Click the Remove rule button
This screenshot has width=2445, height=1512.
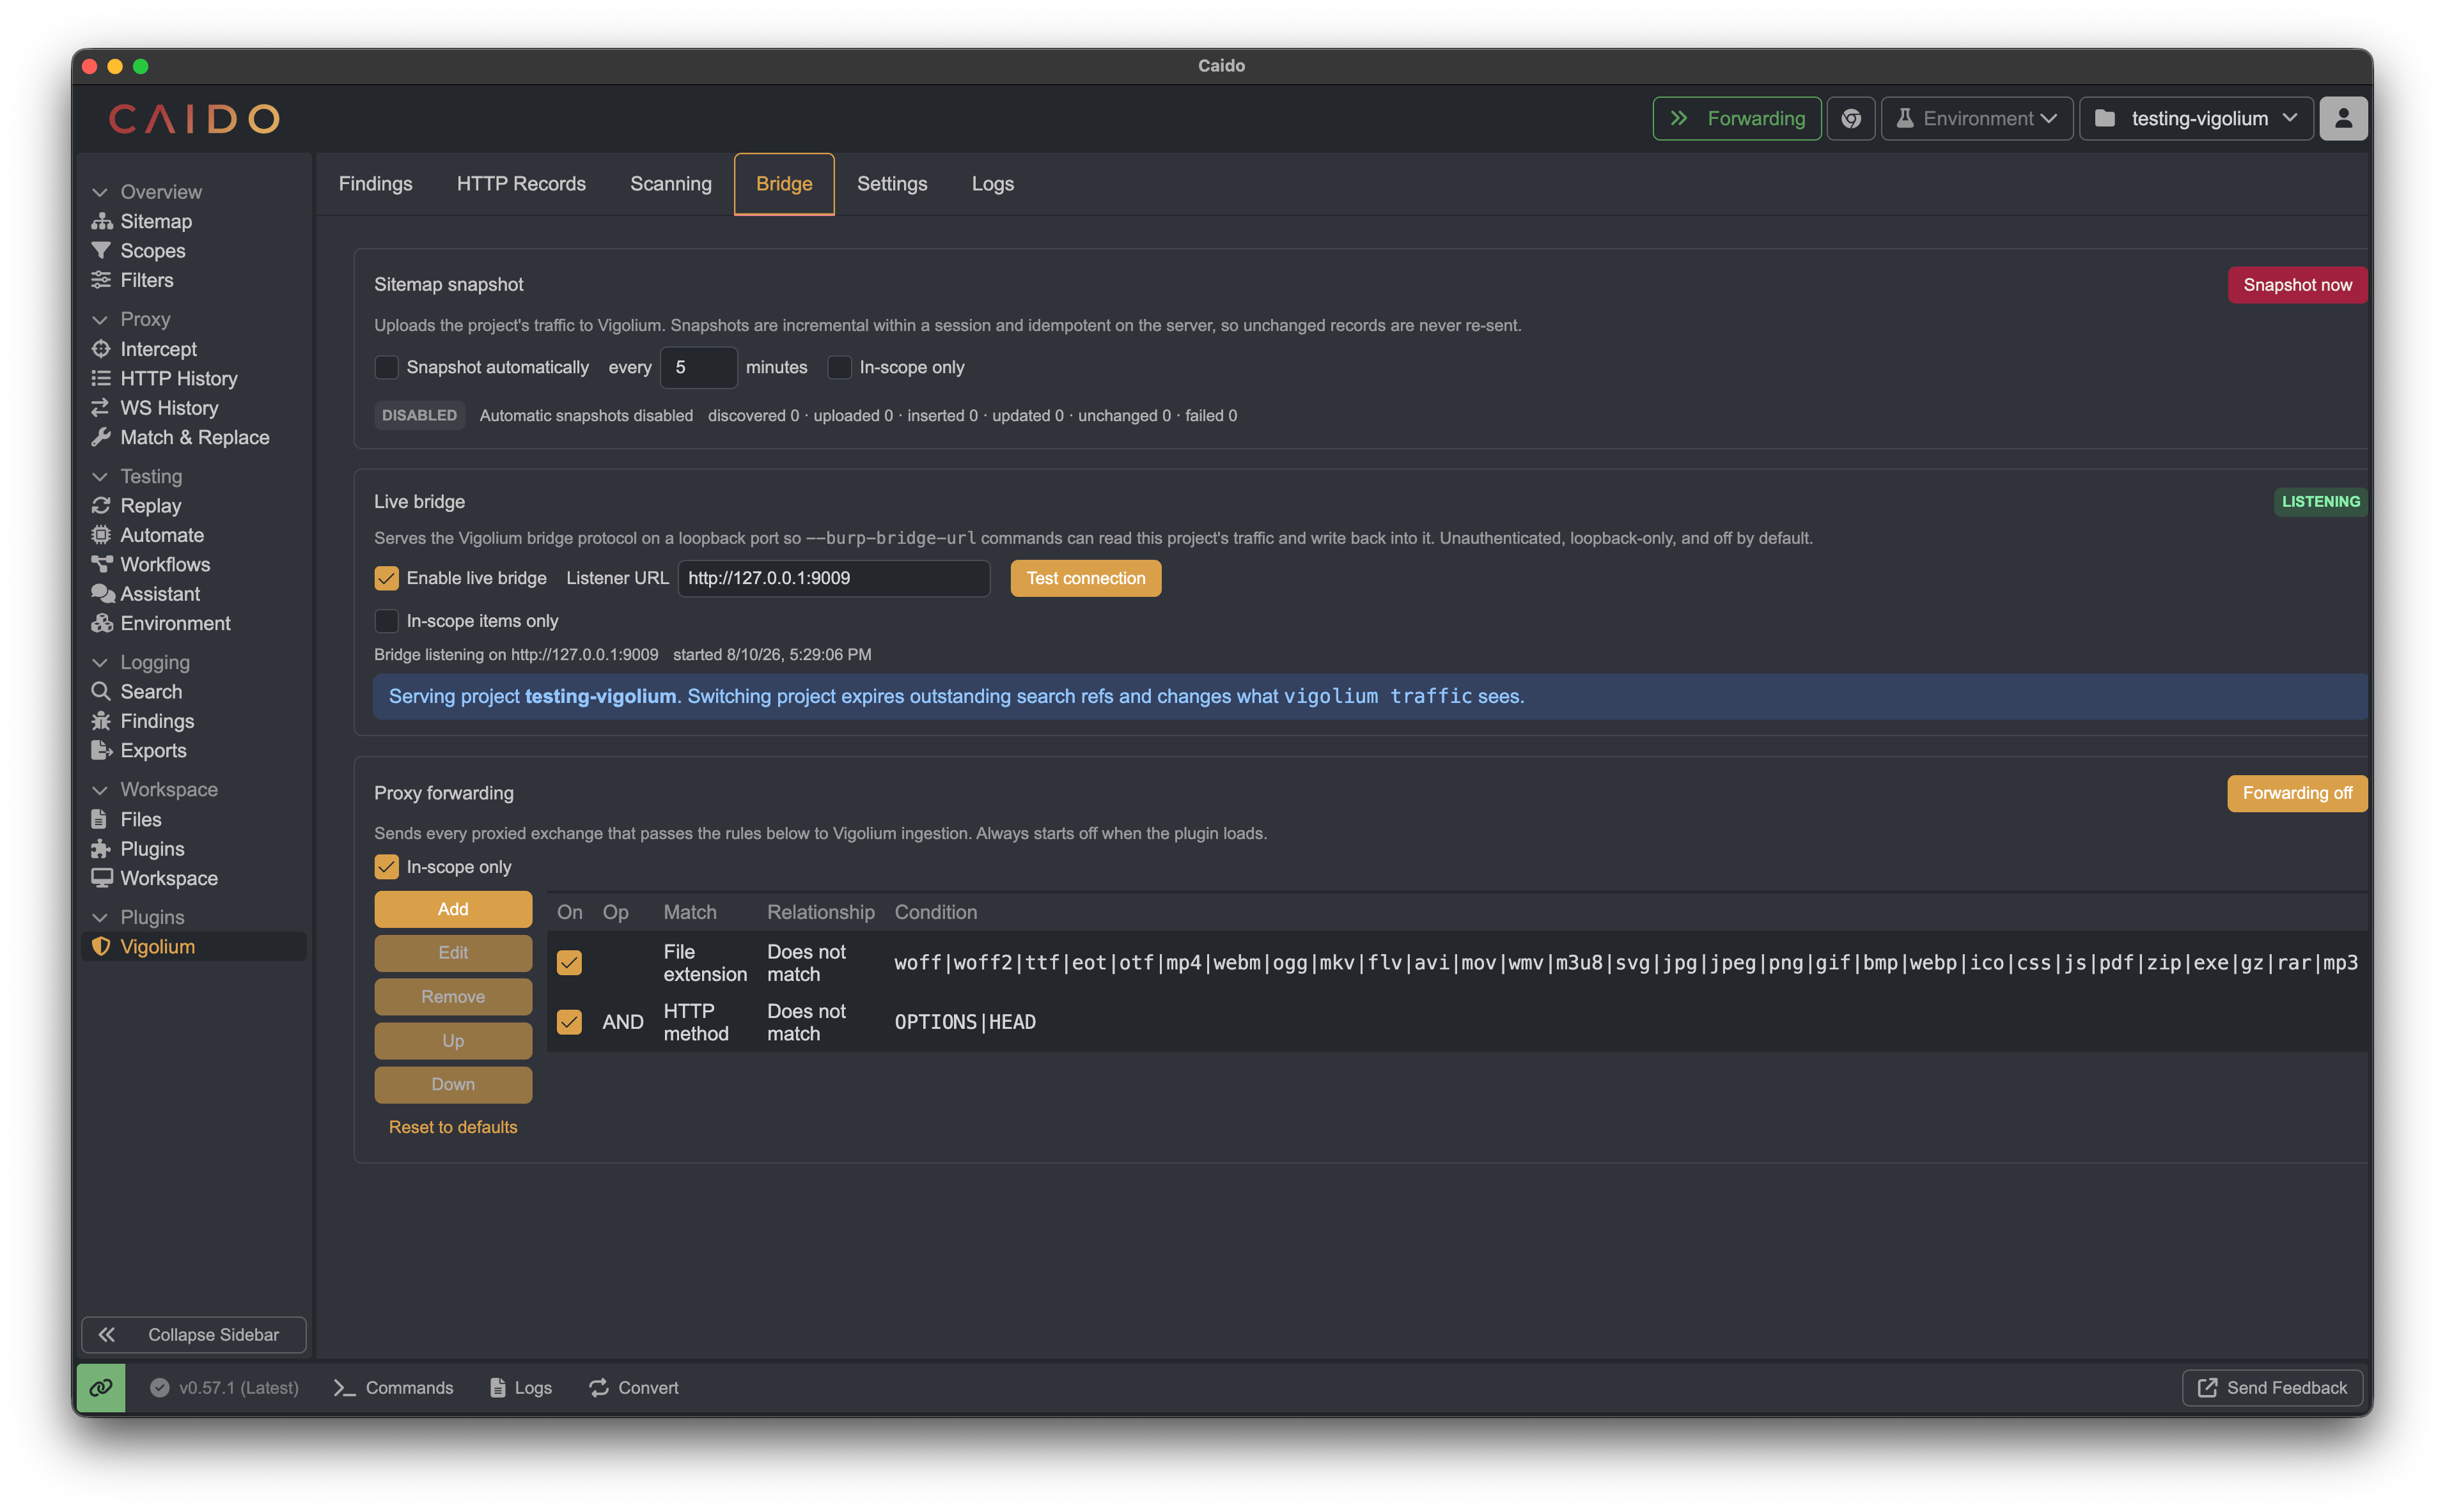[453, 997]
